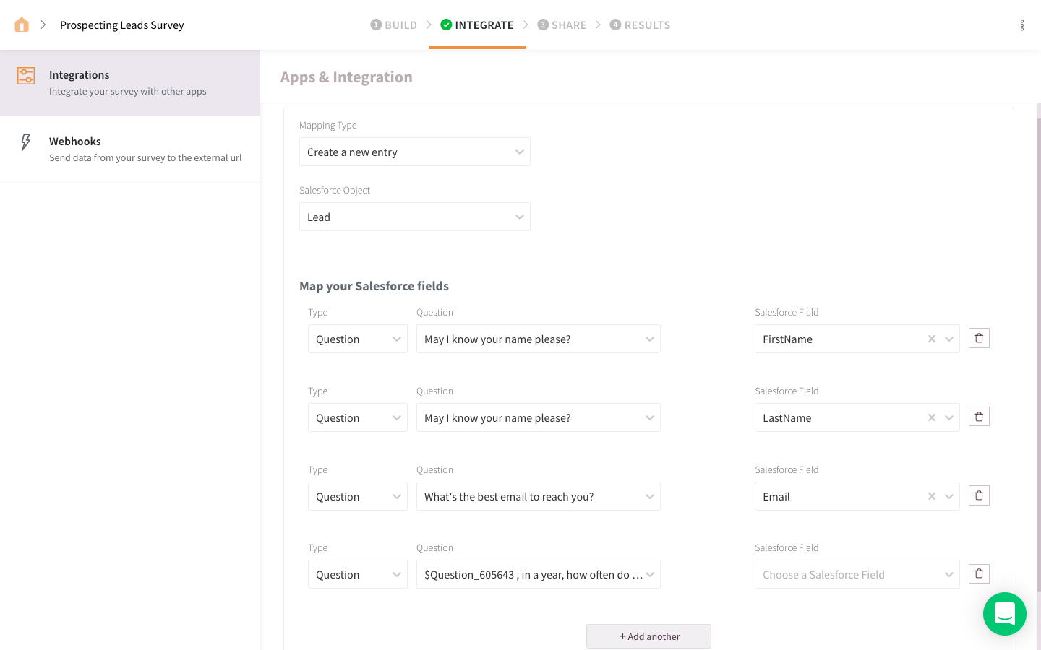Clear the FirstName Salesforce field
Image resolution: width=1041 pixels, height=650 pixels.
click(931, 339)
